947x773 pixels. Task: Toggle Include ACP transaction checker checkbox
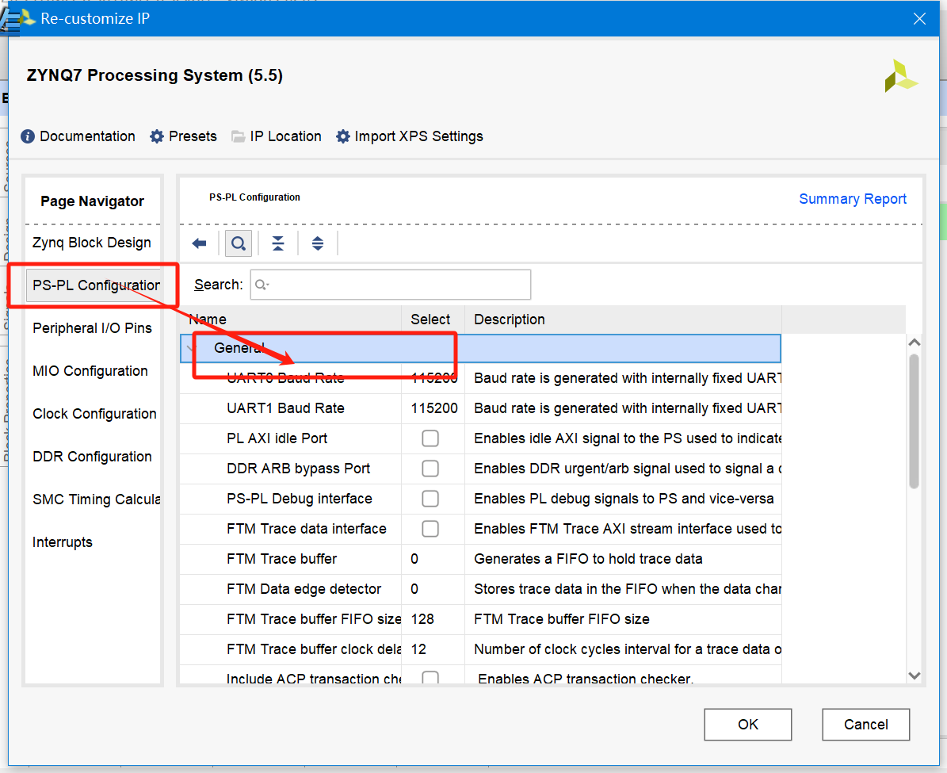[430, 678]
